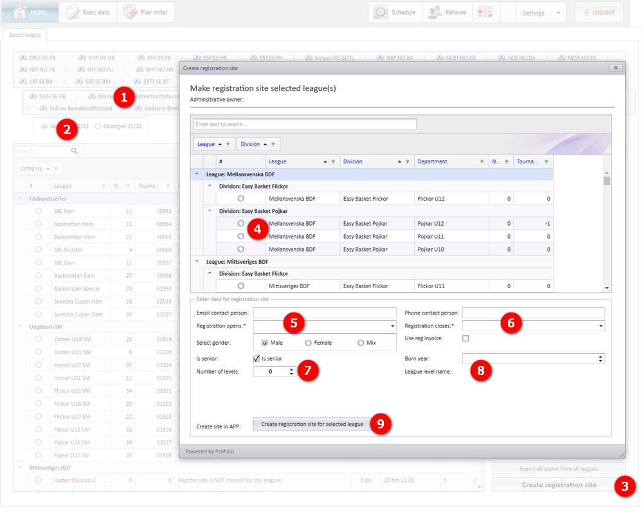Click binoculars icon for NDF.NO.DA
The width and height of the screenshot is (643, 512).
click(502, 58)
